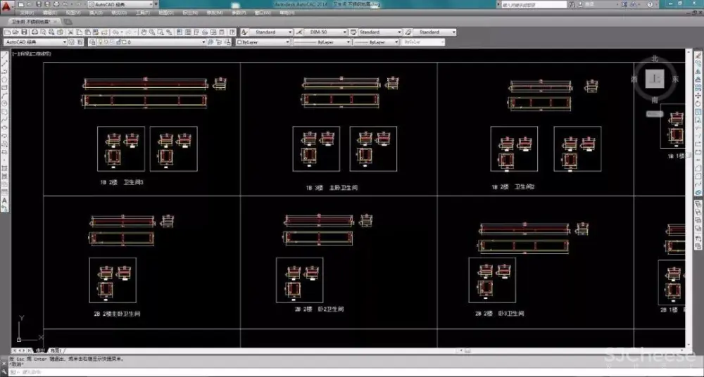Screen dimensions: 704x377
Task: Click the Zoom Previous icon
Action: coord(169,32)
